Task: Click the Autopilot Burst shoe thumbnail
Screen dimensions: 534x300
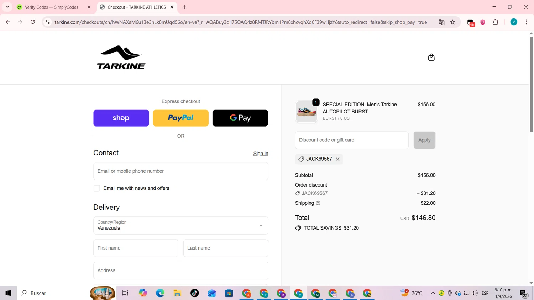Action: pos(306,112)
